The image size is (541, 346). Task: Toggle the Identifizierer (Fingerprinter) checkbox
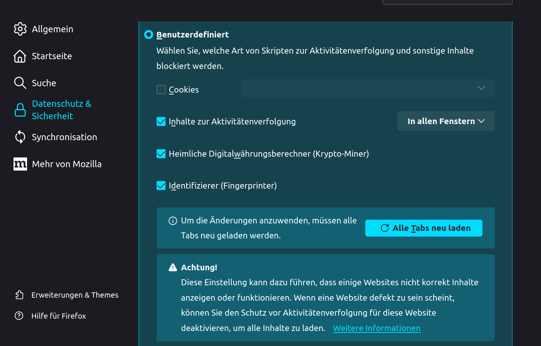pyautogui.click(x=161, y=186)
